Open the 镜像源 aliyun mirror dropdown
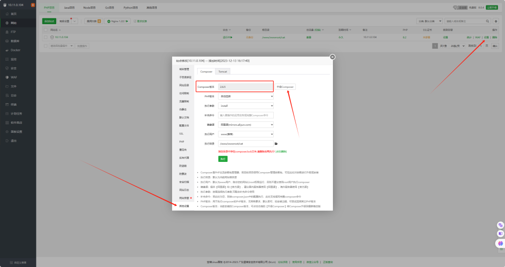The height and width of the screenshot is (267, 505). [246, 124]
